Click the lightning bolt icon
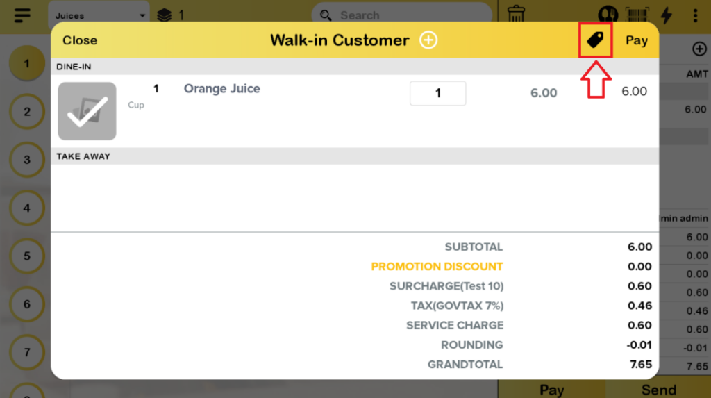Image resolution: width=711 pixels, height=398 pixels. tap(666, 15)
